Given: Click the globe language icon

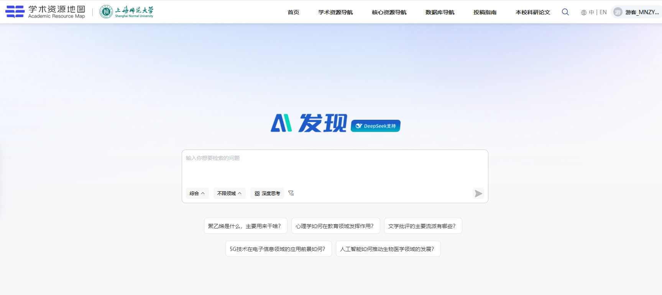Looking at the screenshot, I should pyautogui.click(x=583, y=13).
